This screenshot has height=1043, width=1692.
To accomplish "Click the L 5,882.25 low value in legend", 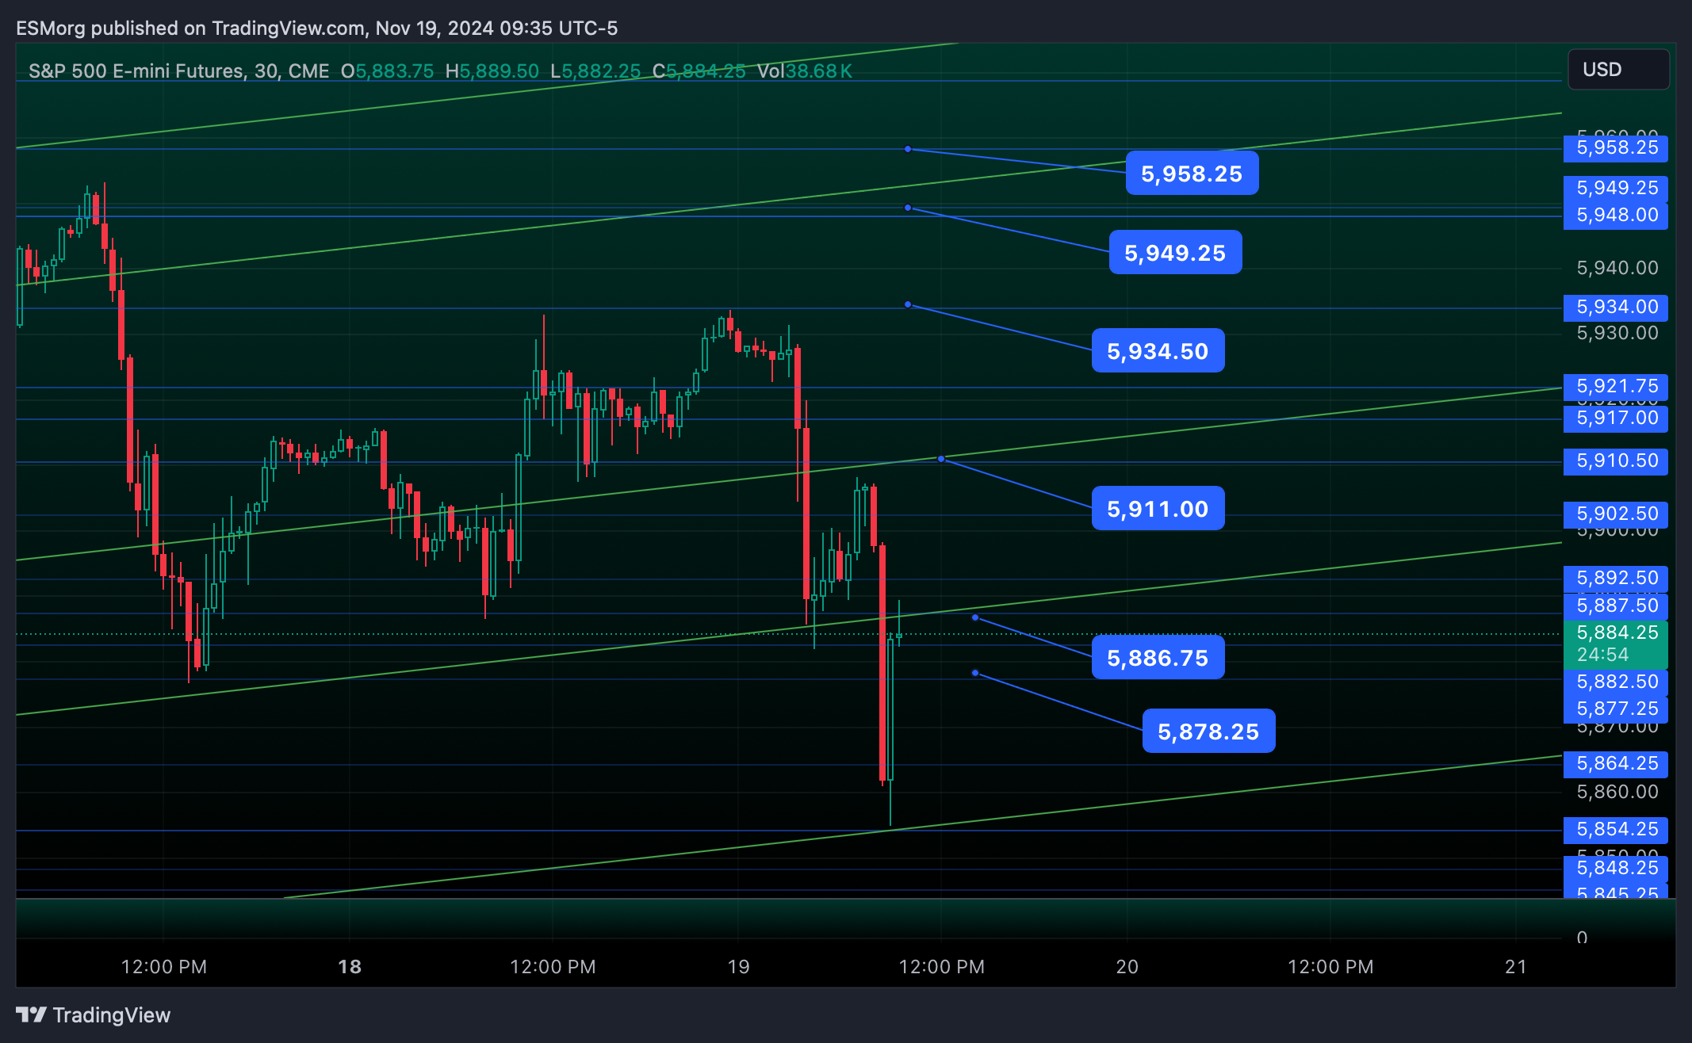I will [595, 71].
